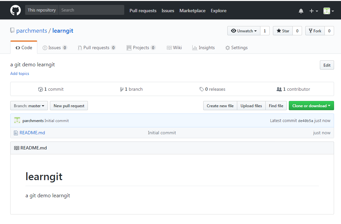Open Explore from top navigation

[x=218, y=11]
